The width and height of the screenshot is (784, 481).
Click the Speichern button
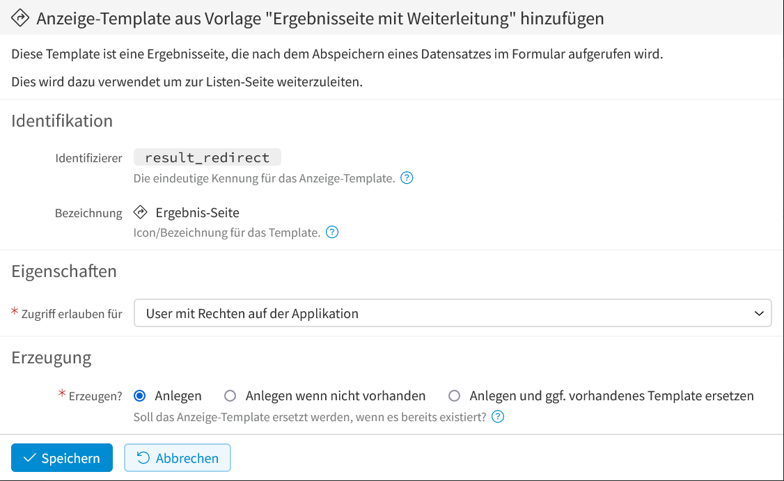(x=62, y=458)
